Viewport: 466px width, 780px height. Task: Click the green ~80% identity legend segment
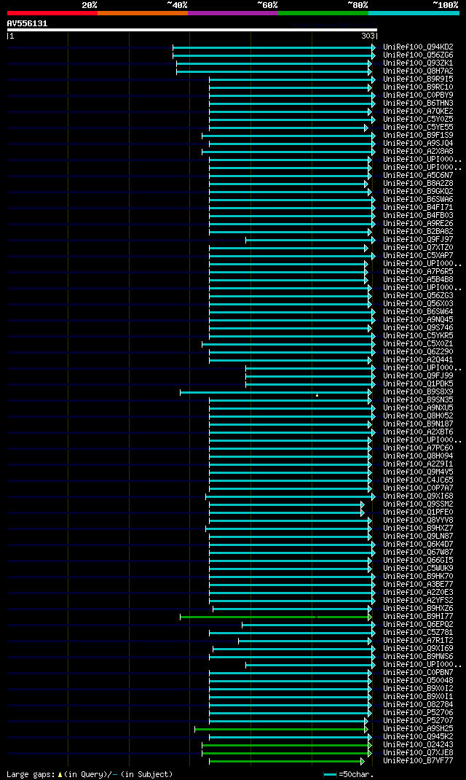(x=323, y=13)
